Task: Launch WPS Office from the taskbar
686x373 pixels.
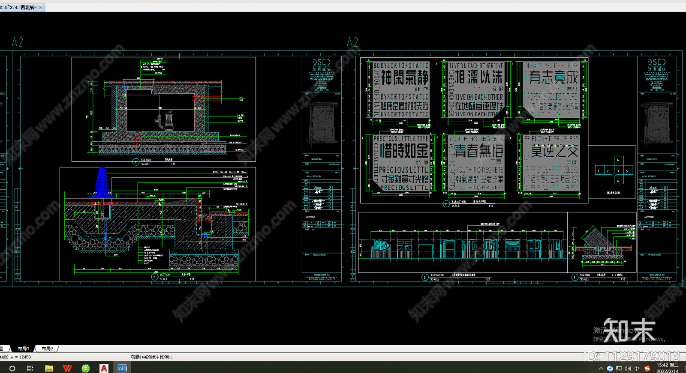Action: pyautogui.click(x=67, y=368)
